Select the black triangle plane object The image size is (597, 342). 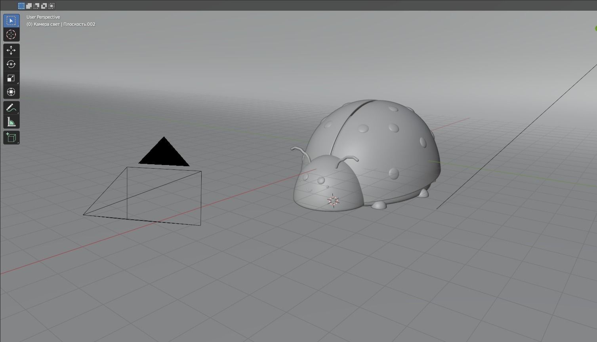click(x=164, y=155)
